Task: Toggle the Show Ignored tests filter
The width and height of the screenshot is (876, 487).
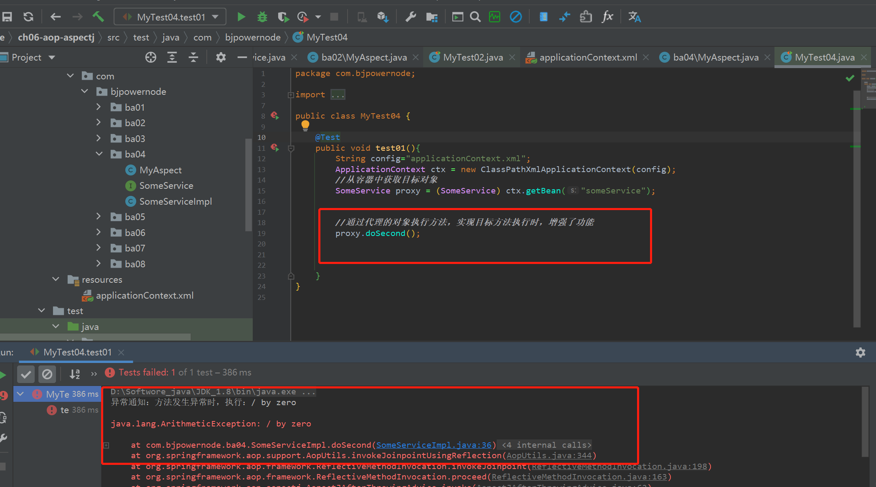Action: (47, 374)
